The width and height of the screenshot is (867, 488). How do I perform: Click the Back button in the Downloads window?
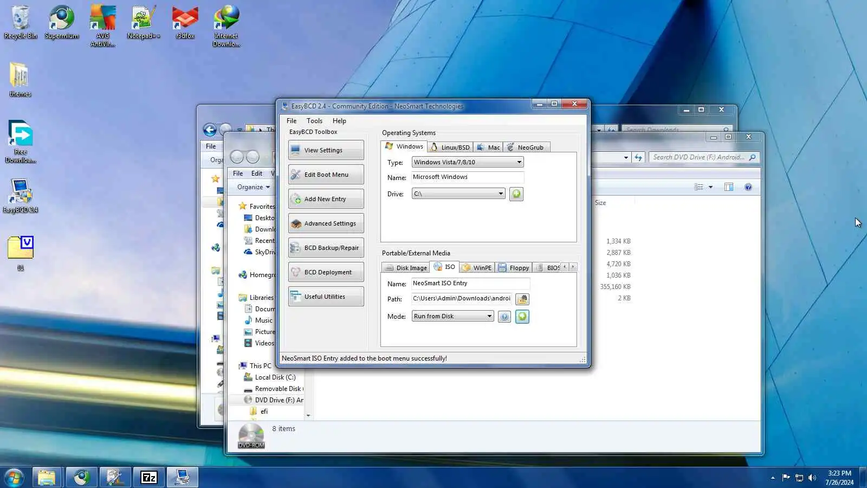click(x=210, y=130)
